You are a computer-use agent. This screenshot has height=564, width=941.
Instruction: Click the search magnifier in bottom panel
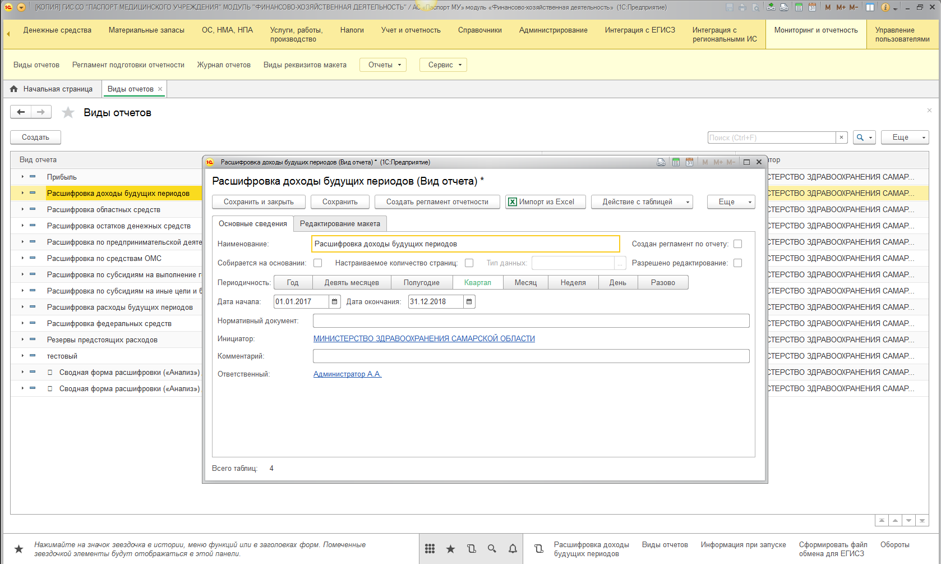click(492, 549)
